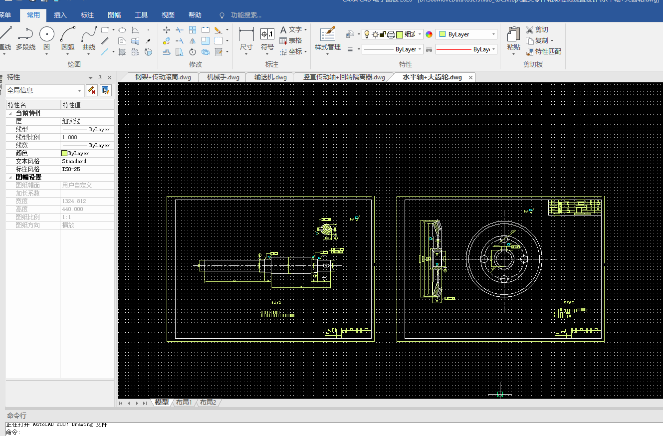Toggle layer lightbulb visibility in layer box

tap(367, 34)
